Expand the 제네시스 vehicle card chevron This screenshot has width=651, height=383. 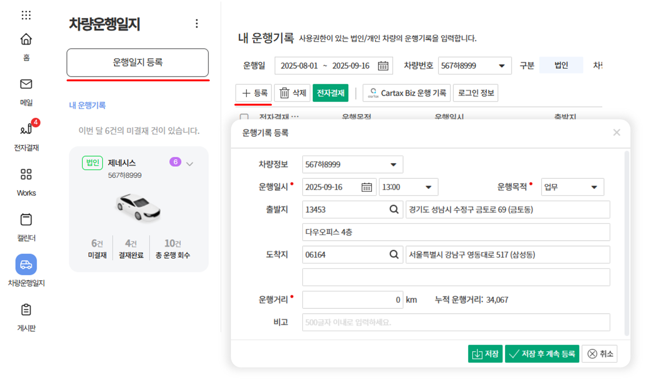189,164
